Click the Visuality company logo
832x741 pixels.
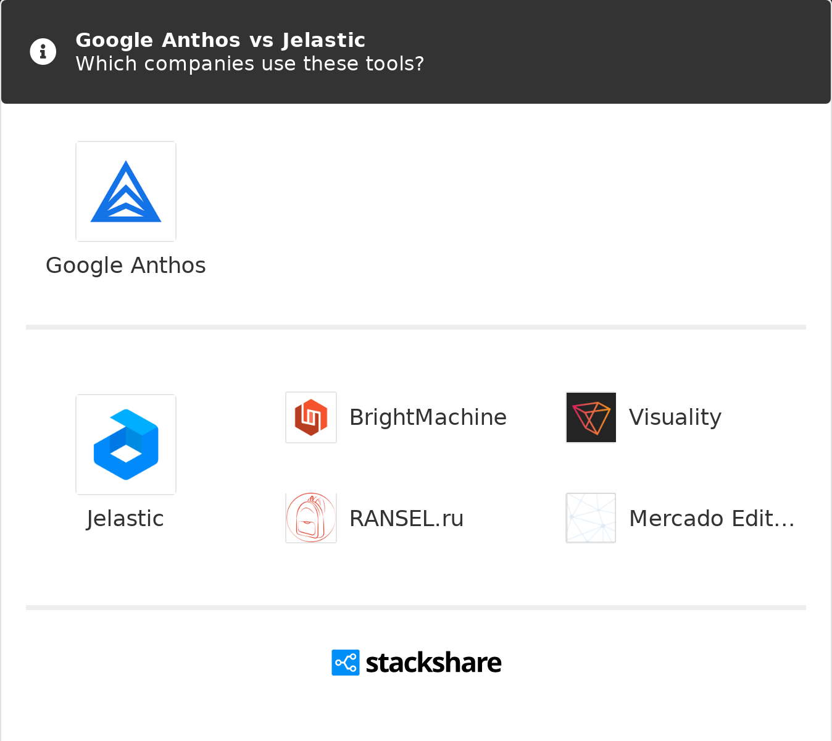click(591, 417)
